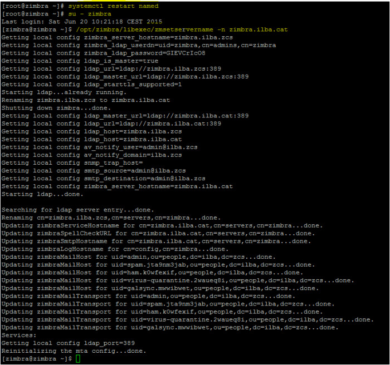The width and height of the screenshot is (390, 365).
Task: Click the green terminal cursor at the prompt
Action: pos(78,358)
